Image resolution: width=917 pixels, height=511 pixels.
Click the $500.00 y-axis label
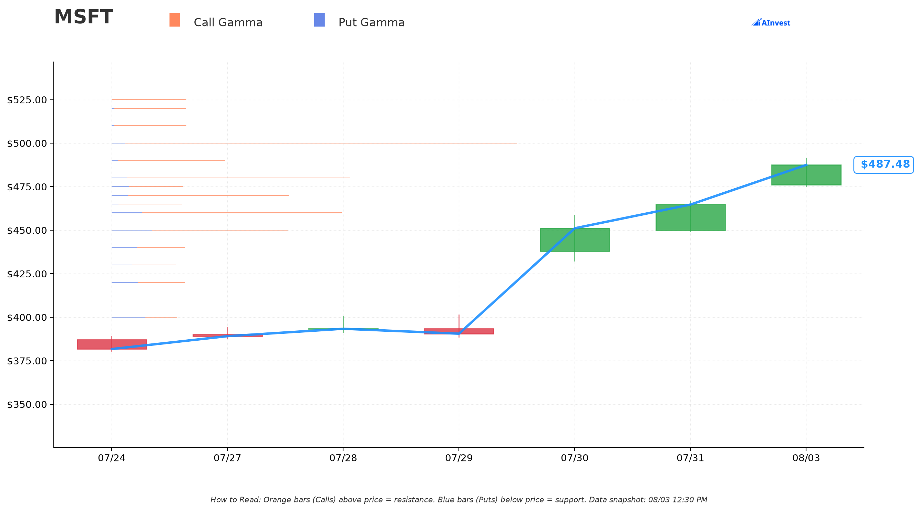point(27,143)
